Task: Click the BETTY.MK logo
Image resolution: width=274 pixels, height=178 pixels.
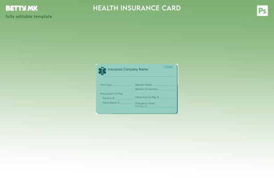Action: tap(22, 8)
